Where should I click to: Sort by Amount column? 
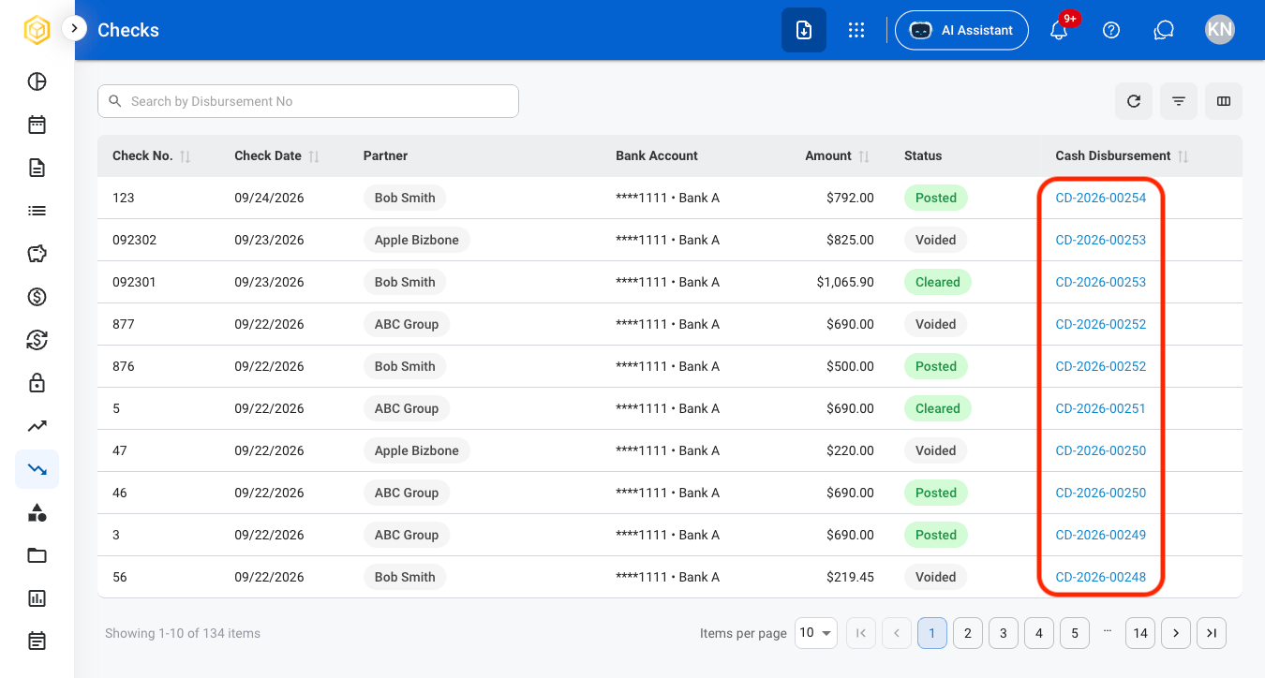864,156
